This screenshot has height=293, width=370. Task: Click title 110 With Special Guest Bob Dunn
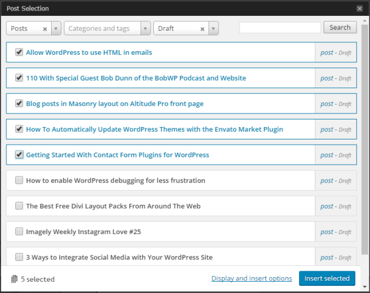coord(136,78)
